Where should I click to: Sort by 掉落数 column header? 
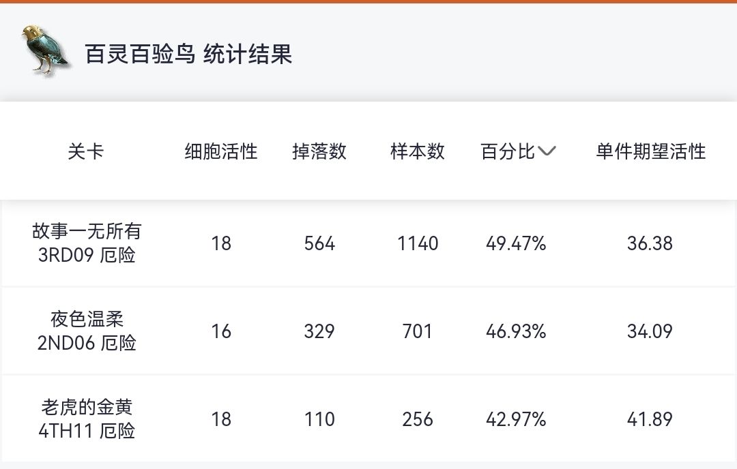(x=319, y=151)
